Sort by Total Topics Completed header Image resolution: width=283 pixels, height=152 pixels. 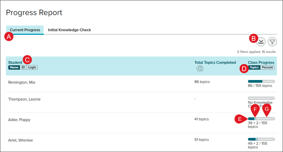pyautogui.click(x=215, y=63)
